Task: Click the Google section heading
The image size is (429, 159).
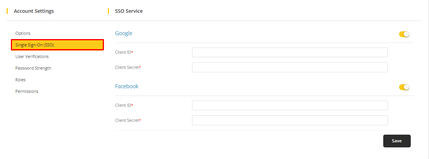Action: coord(124,33)
